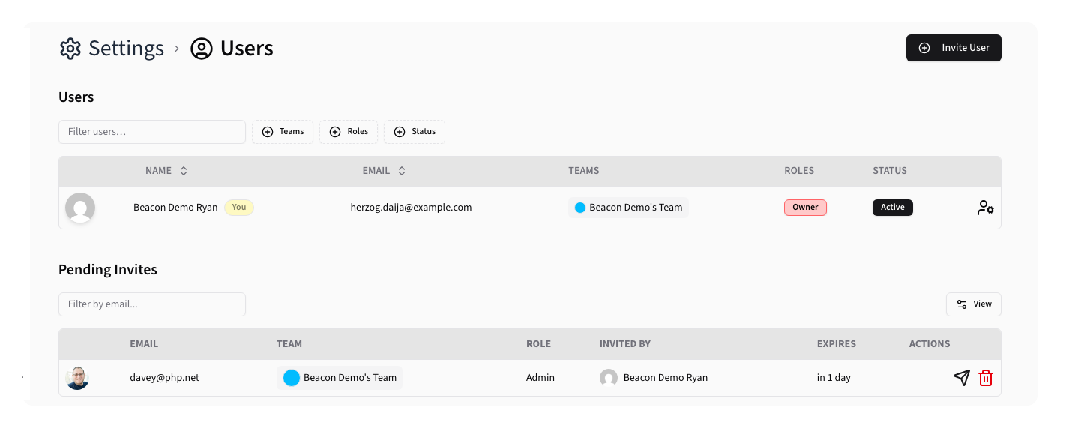Toggle the NAME column sort arrows

[184, 170]
